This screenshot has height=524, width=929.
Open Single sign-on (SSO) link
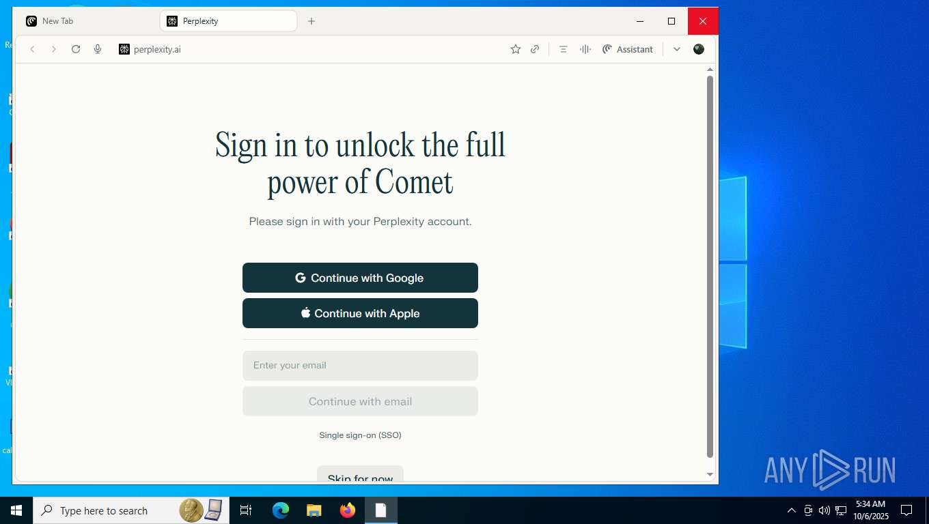coord(360,435)
